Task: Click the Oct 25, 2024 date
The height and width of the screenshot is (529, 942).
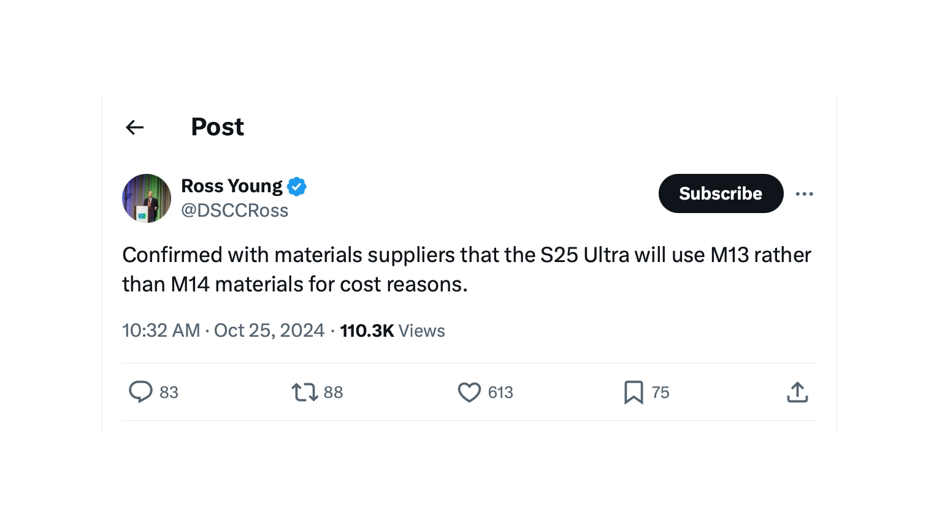Action: click(269, 331)
